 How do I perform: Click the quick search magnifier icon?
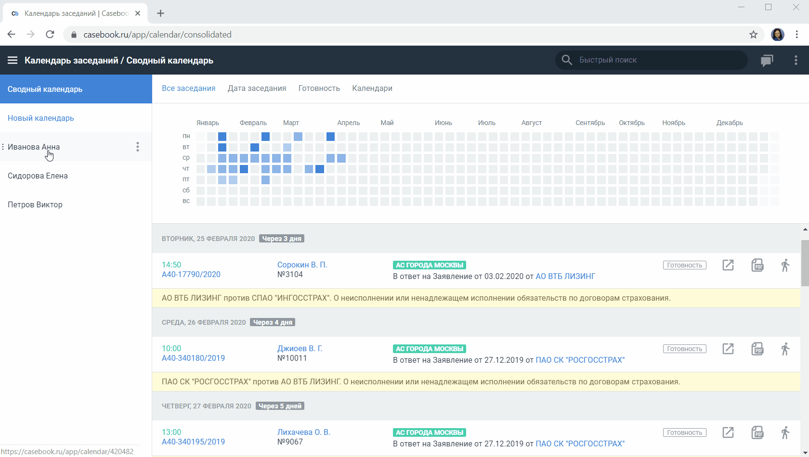pos(567,60)
